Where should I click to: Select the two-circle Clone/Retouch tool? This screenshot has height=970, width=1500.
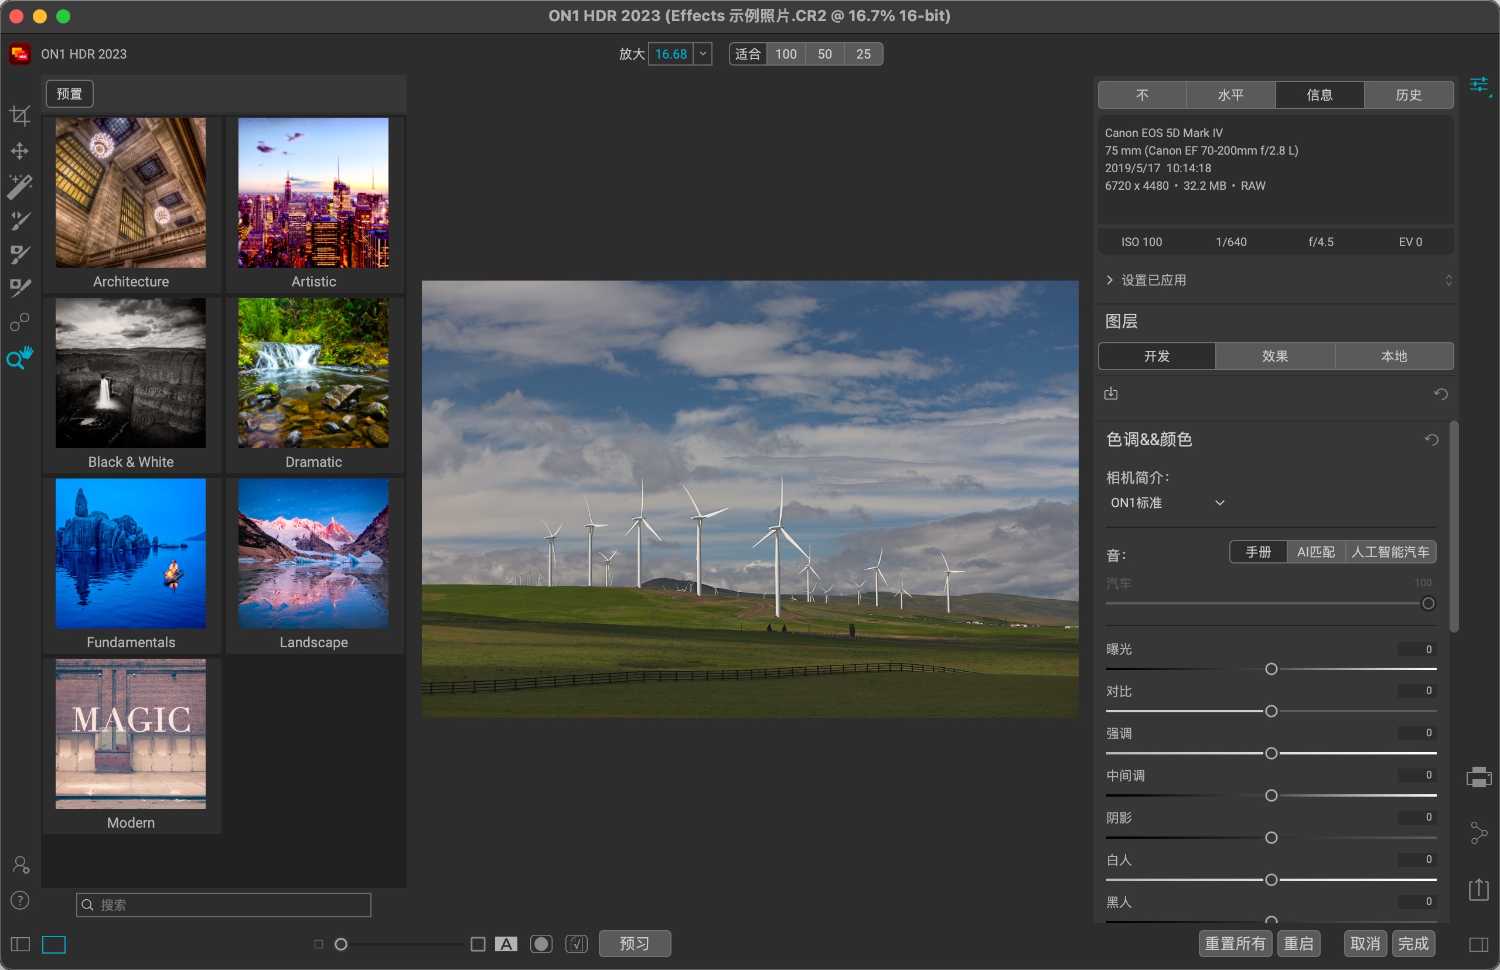tap(19, 323)
